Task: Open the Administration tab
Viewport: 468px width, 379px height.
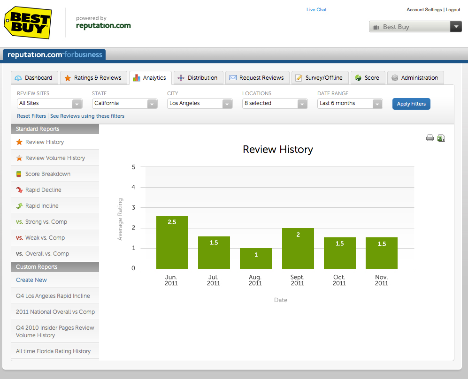Action: click(x=415, y=78)
